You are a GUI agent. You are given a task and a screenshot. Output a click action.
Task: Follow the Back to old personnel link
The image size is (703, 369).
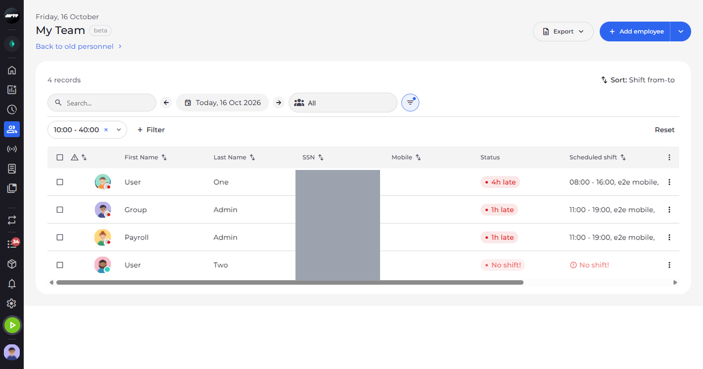79,47
